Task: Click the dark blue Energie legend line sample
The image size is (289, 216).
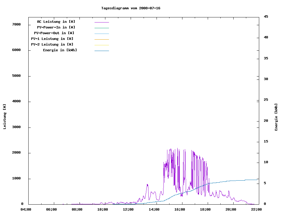Action: pyautogui.click(x=101, y=51)
